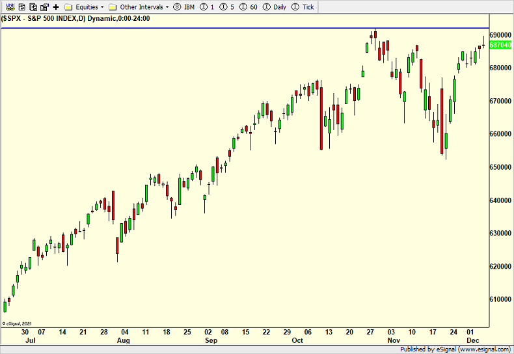Expand the Other Intervals dropdown
The width and height of the screenshot is (514, 354).
(x=139, y=7)
